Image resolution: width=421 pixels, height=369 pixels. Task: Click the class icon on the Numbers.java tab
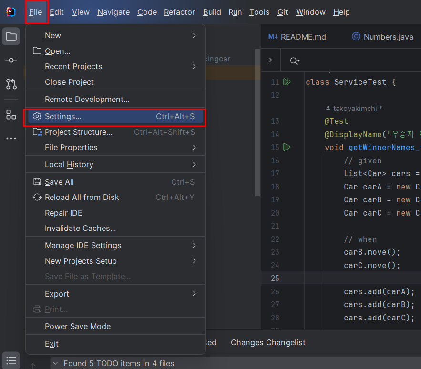click(356, 37)
